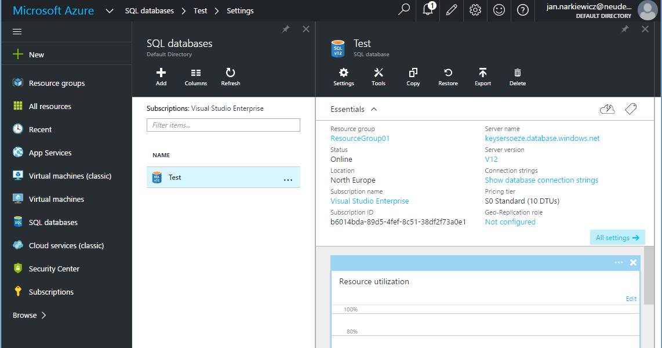This screenshot has width=662, height=348.
Task: Open the feedback smiley icon
Action: [x=499, y=10]
